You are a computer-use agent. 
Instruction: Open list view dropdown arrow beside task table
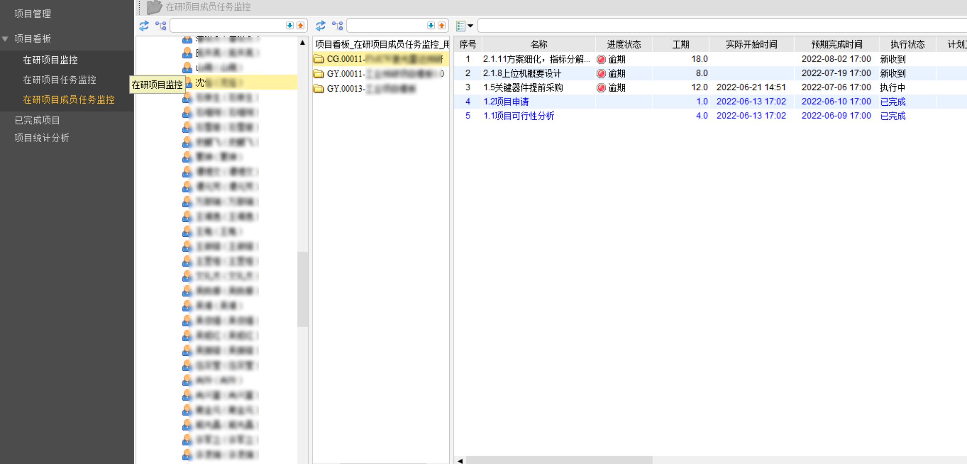[x=470, y=26]
